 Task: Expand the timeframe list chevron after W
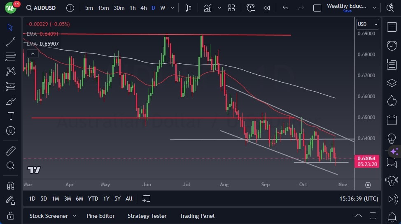pos(173,8)
